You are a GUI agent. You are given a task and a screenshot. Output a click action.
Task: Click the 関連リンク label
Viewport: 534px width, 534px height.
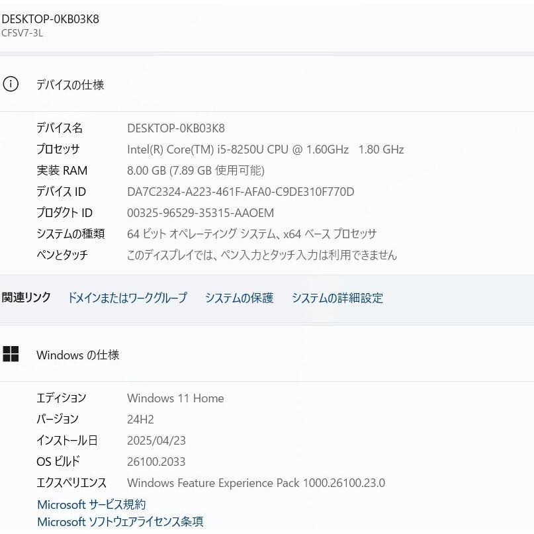(x=26, y=297)
